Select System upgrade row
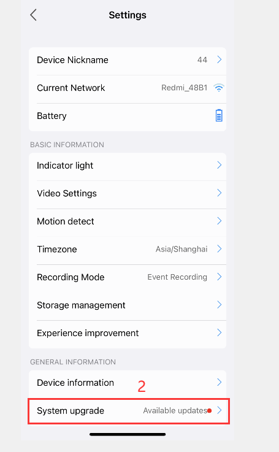This screenshot has width=279, height=452. [129, 411]
